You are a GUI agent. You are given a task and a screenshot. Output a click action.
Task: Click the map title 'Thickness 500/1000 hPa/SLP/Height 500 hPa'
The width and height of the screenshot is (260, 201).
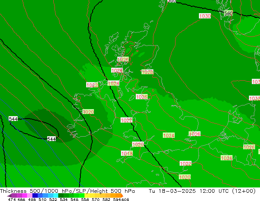point(67,191)
